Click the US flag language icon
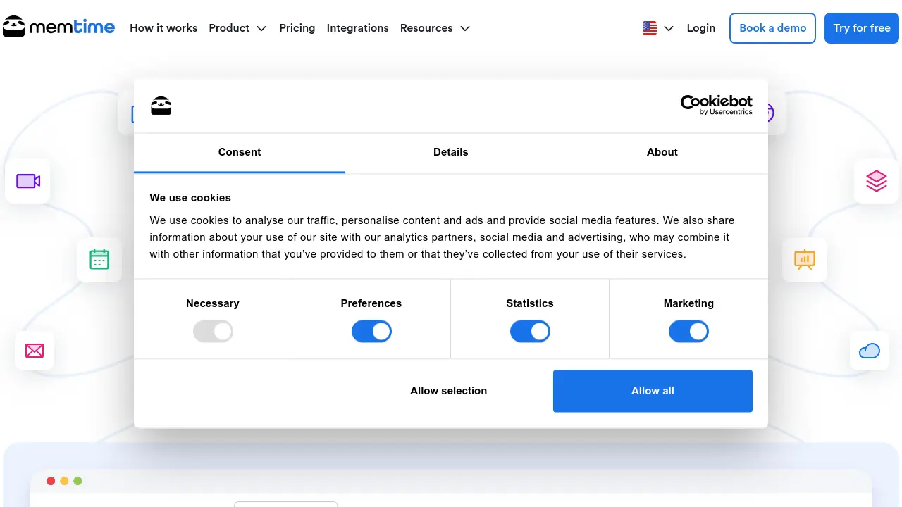The image size is (902, 507). point(650,28)
